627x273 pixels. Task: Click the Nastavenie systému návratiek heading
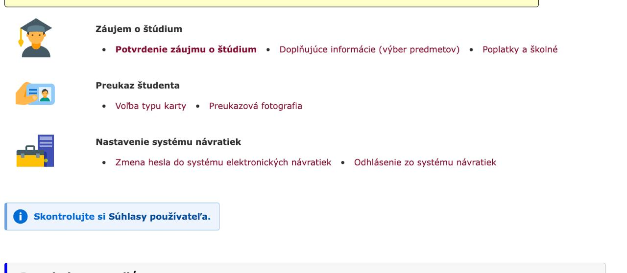click(x=168, y=142)
